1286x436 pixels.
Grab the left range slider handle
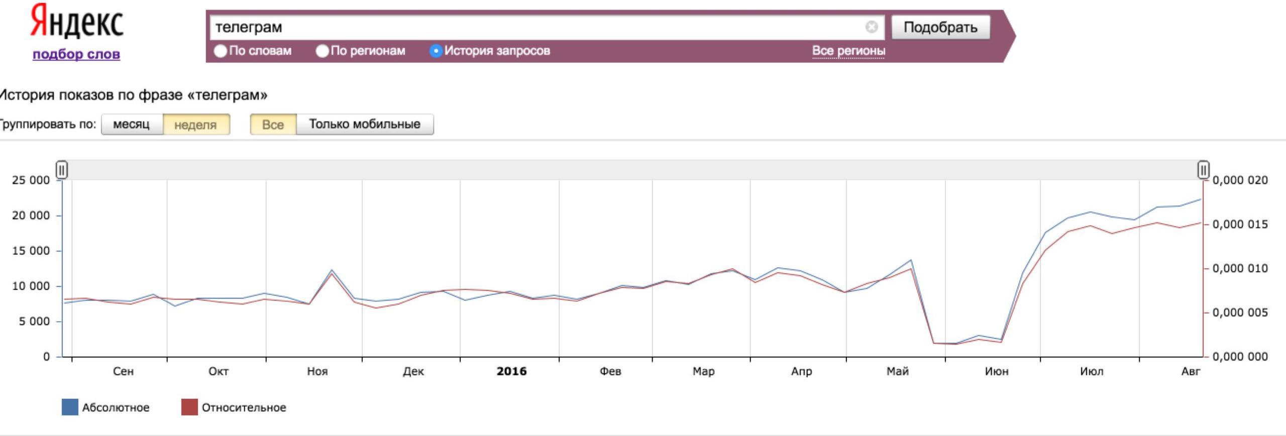(x=62, y=170)
